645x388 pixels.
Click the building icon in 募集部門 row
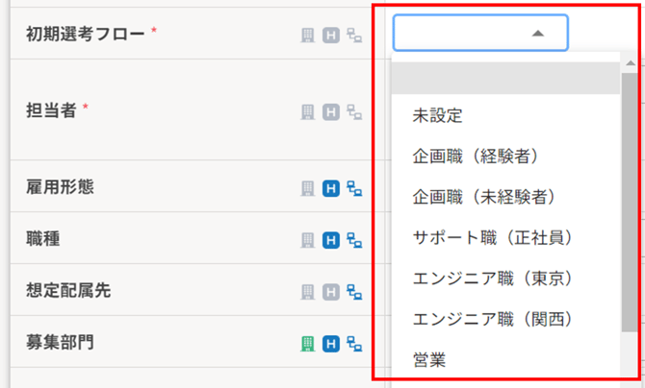click(308, 343)
